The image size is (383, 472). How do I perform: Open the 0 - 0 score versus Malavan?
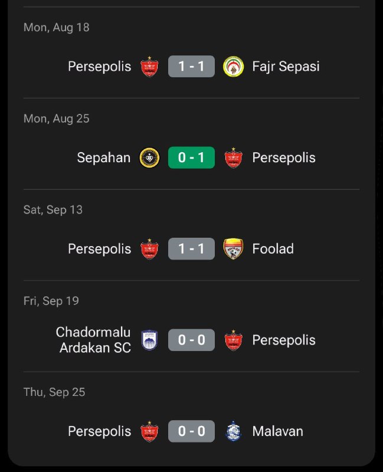pyautogui.click(x=191, y=431)
